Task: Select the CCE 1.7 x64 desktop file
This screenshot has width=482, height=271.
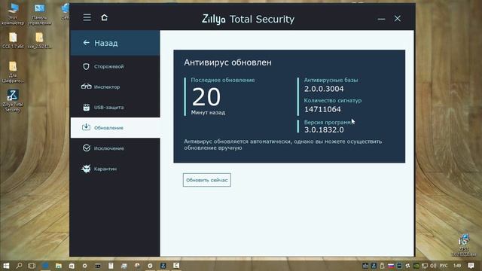Action: tap(13, 40)
